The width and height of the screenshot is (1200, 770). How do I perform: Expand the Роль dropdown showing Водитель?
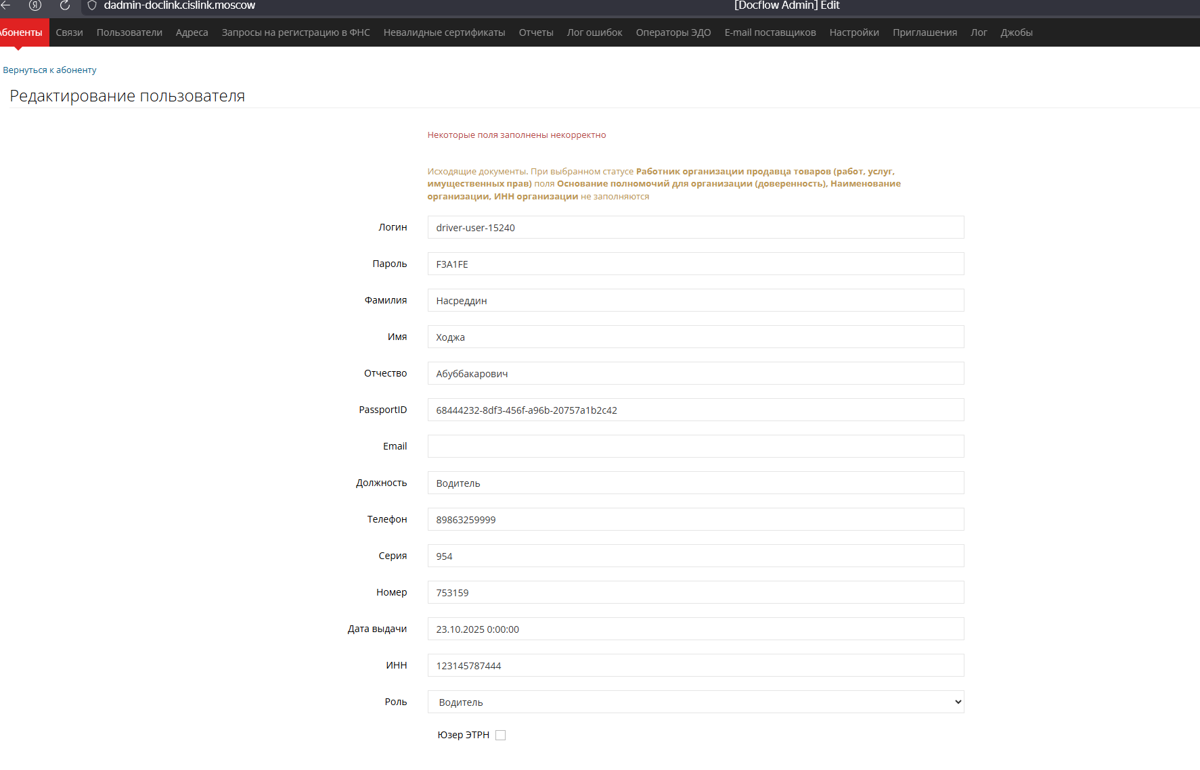click(x=696, y=702)
